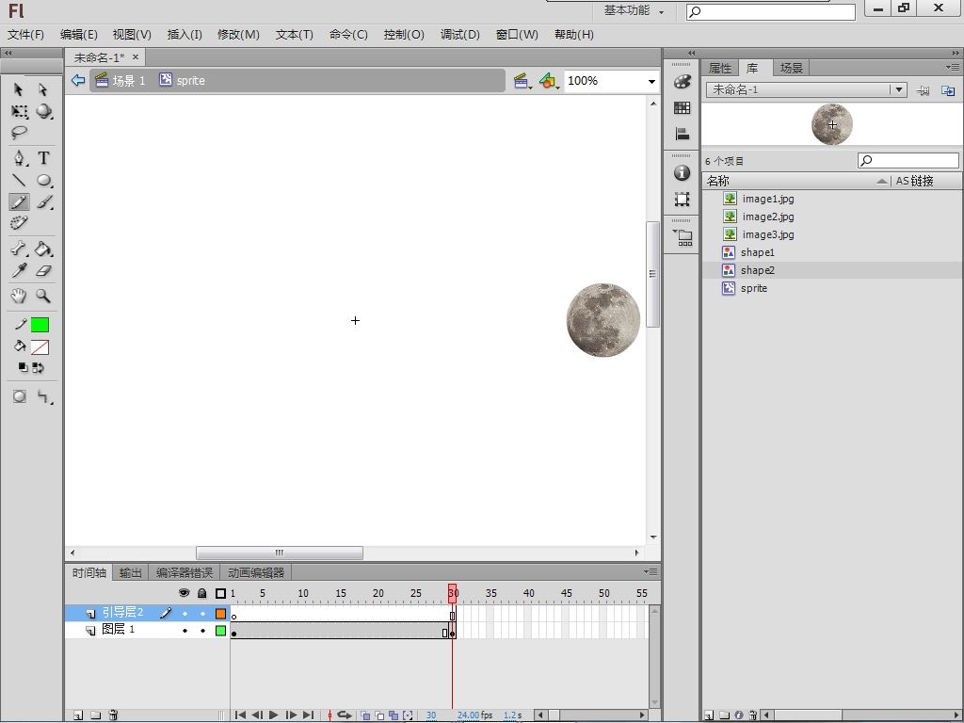This screenshot has width=964, height=723.
Task: Select the Eraser tool
Action: (x=43, y=270)
